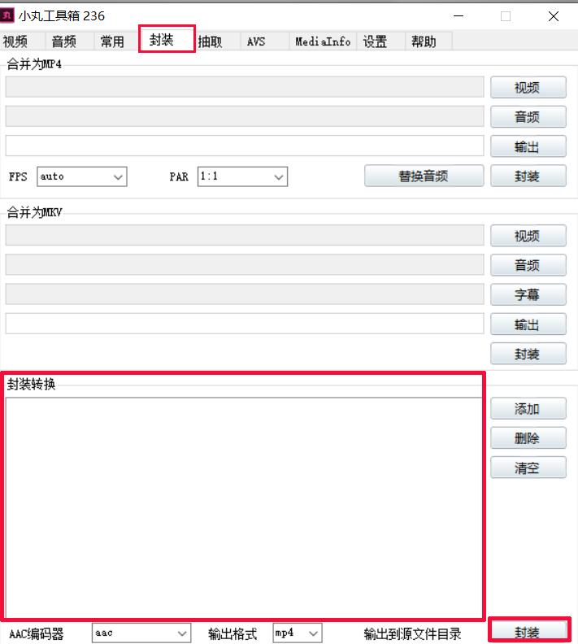Image resolution: width=578 pixels, height=644 pixels.
Task: Open the 音频 tab
Action: coord(68,41)
